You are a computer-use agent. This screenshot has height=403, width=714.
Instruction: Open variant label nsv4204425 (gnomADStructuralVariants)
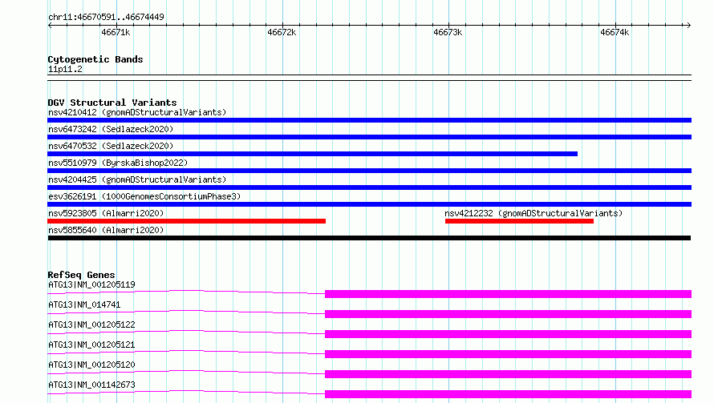pyautogui.click(x=137, y=179)
